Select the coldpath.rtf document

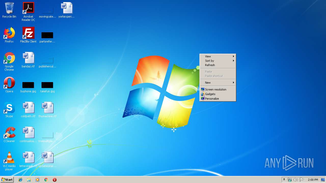coord(28,110)
